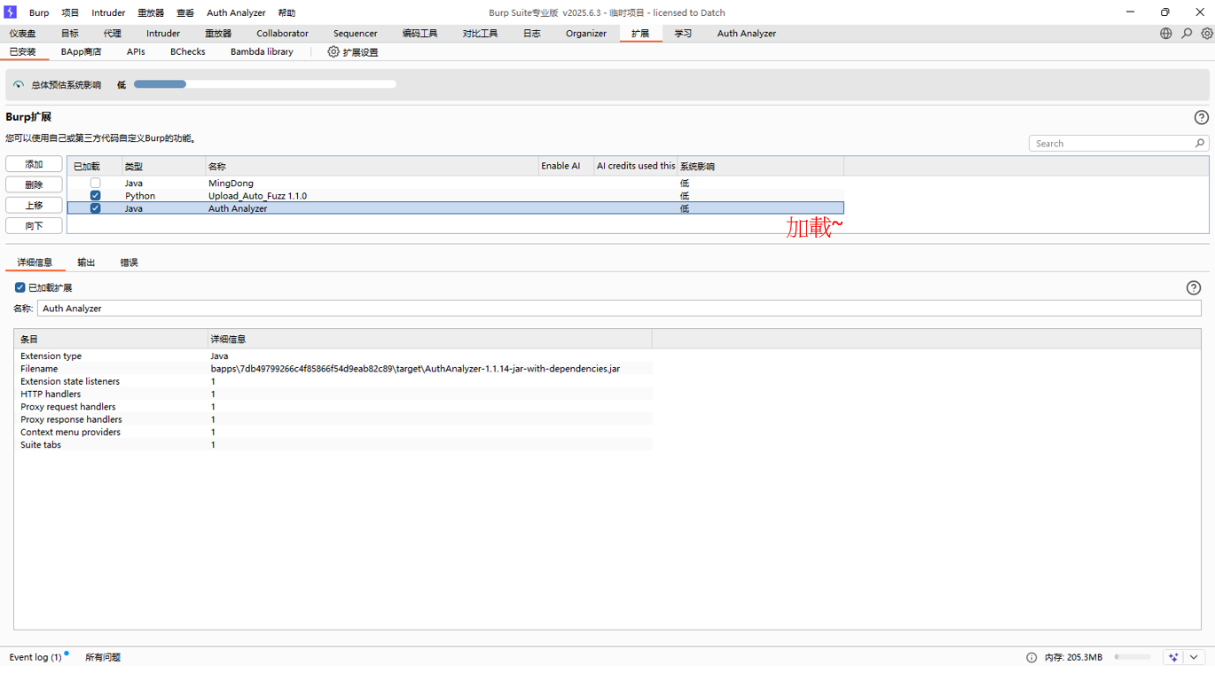The width and height of the screenshot is (1215, 673).
Task: Click the AI sparkle icon in status bar
Action: coord(1173,657)
